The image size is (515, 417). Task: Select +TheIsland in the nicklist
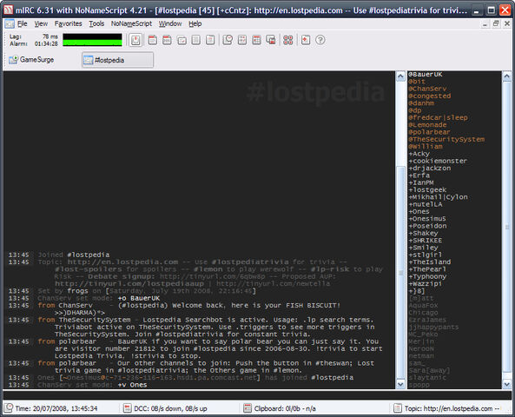[x=430, y=262]
